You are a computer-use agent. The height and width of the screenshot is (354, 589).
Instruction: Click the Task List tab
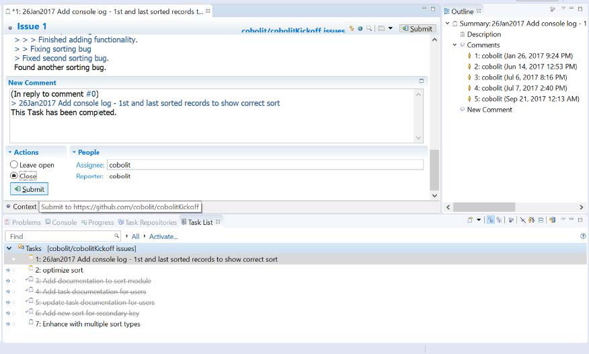200,222
